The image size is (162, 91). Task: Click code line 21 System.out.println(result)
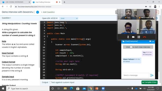click(69, 78)
